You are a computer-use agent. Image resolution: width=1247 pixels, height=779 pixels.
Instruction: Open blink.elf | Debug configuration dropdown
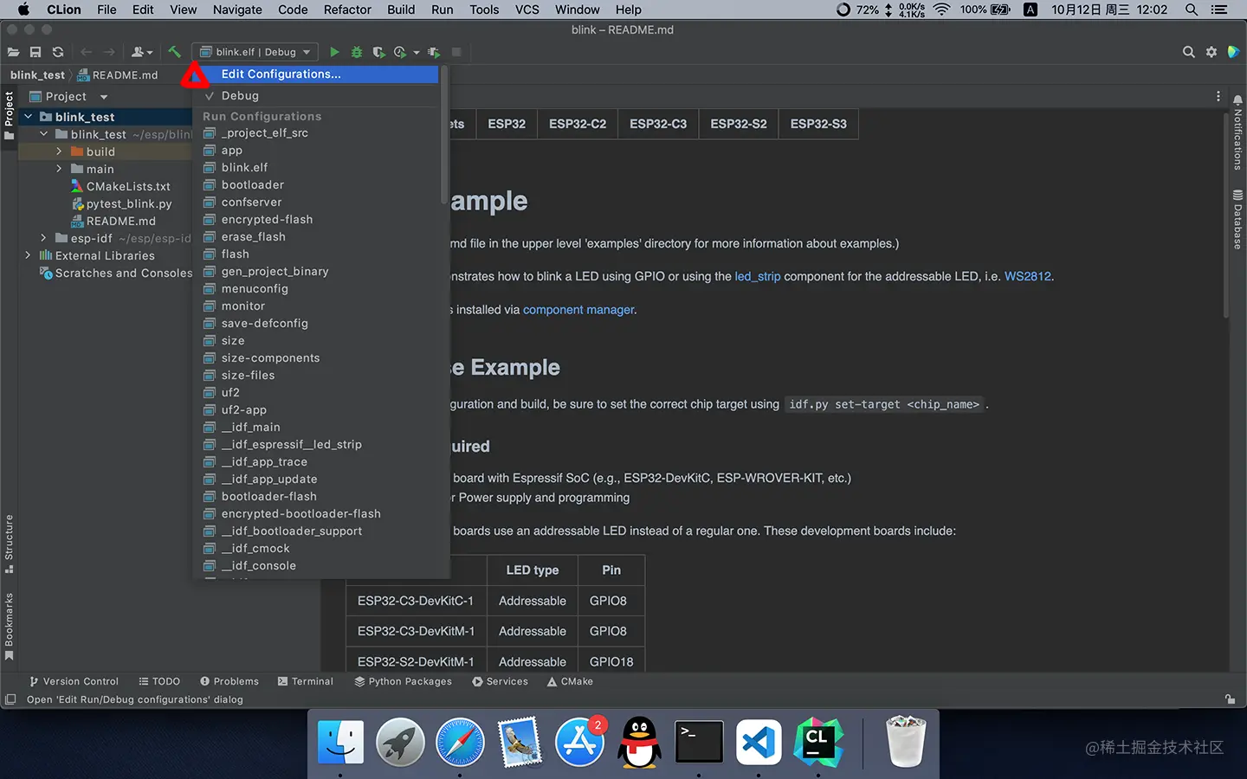255,52
